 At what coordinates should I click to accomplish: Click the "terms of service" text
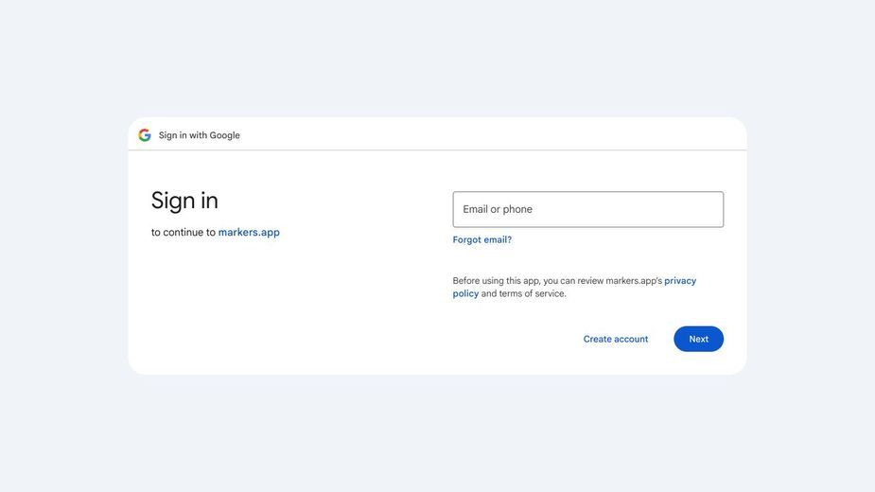[532, 293]
